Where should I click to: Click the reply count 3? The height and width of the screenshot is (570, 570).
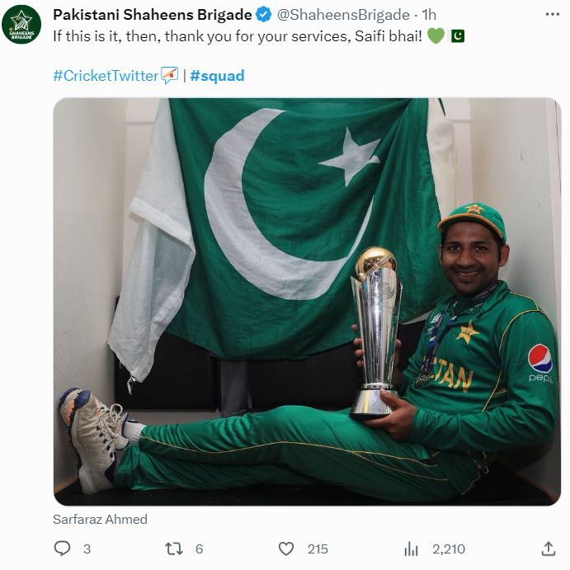click(87, 549)
